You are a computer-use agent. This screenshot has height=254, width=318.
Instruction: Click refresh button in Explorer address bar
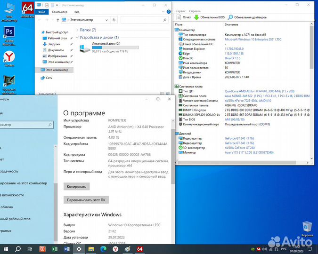point(114,20)
